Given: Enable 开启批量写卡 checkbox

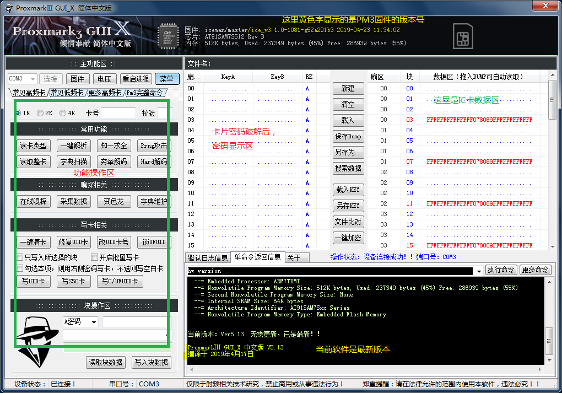Looking at the screenshot, I should pyautogui.click(x=95, y=257).
